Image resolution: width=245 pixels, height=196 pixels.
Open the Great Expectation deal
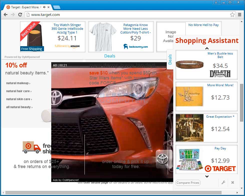point(220,117)
